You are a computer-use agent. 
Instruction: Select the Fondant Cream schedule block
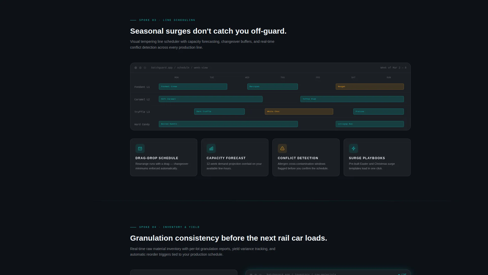click(193, 87)
